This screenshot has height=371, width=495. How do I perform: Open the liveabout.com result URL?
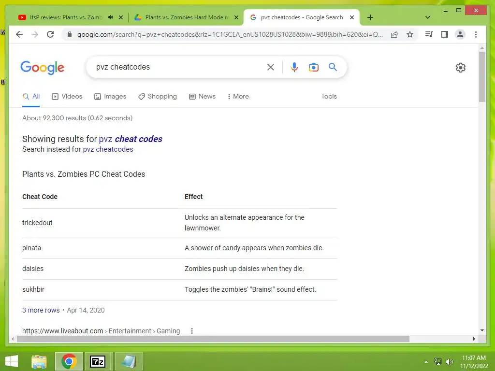(101, 331)
